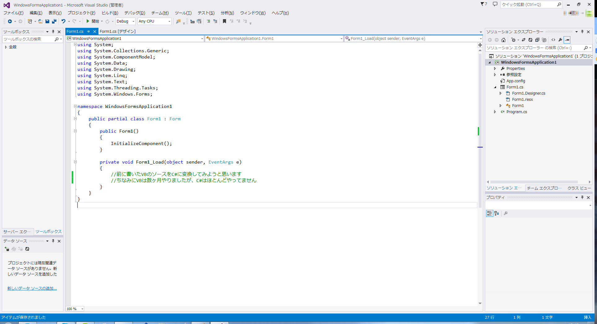Click the editor vertical scrollbar down arrow

[480, 304]
